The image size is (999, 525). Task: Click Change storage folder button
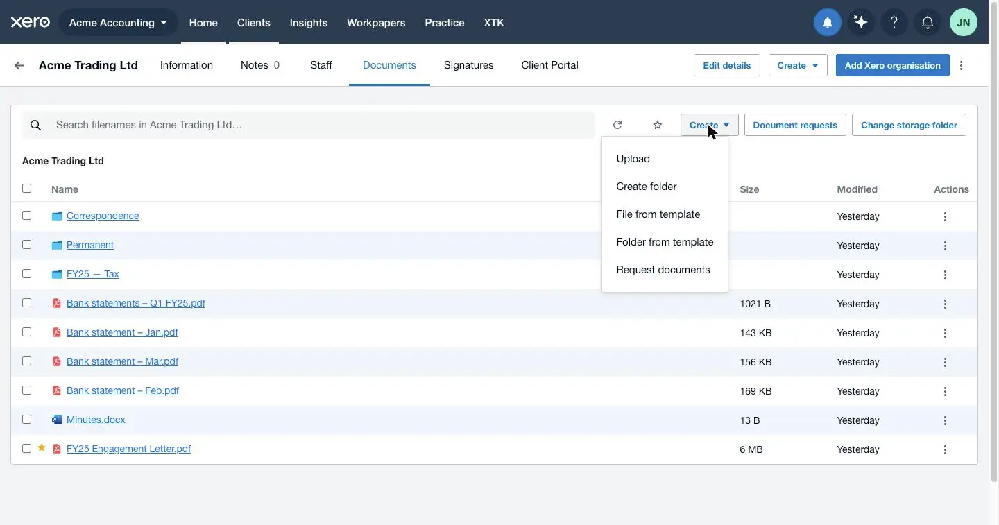click(909, 125)
